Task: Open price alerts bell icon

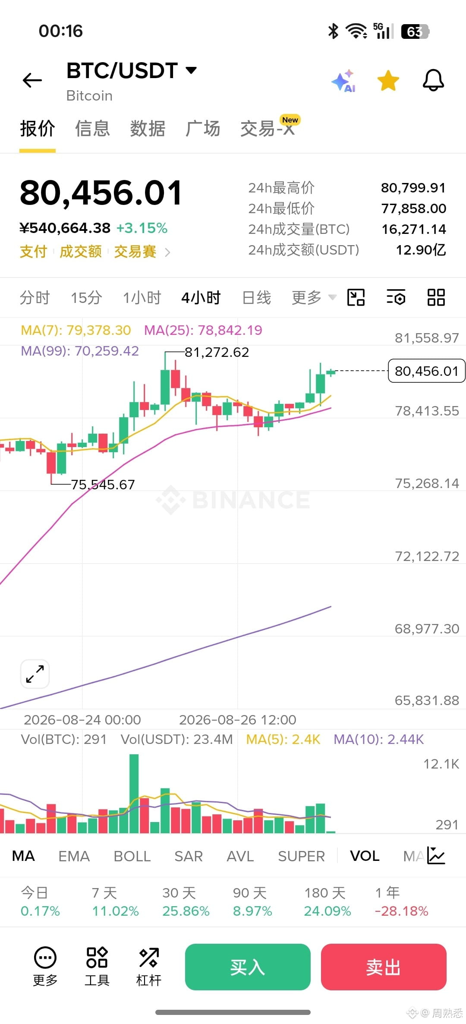Action: pos(433,80)
